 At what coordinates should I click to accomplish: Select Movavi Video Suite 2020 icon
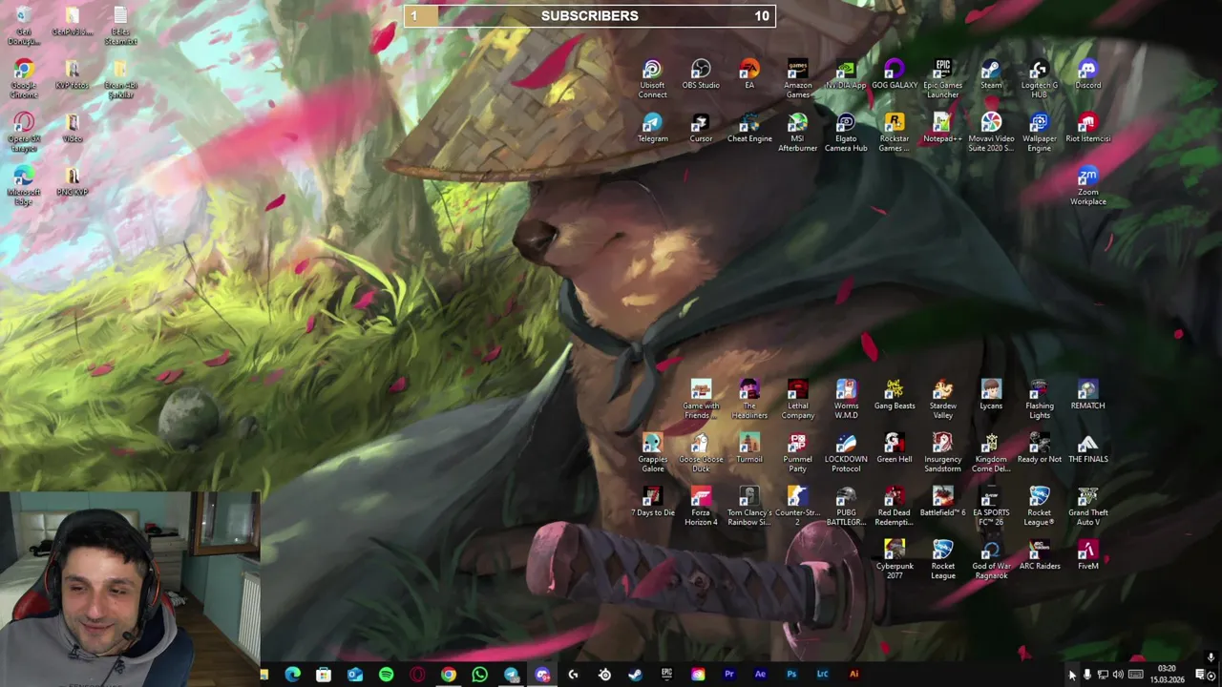click(991, 132)
